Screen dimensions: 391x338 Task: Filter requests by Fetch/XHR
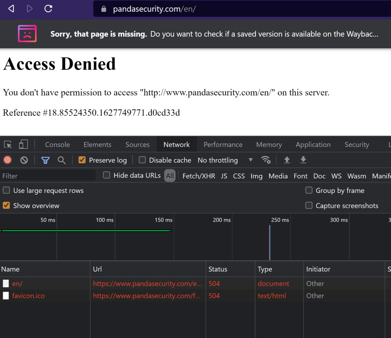click(x=199, y=176)
